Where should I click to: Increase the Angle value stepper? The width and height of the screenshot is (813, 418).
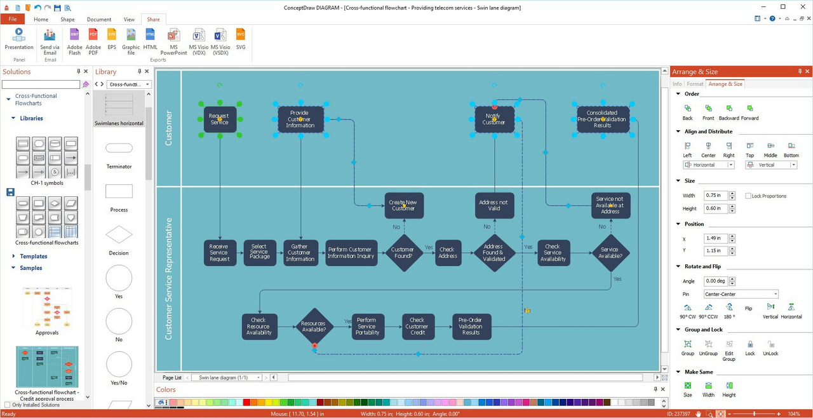click(x=732, y=279)
